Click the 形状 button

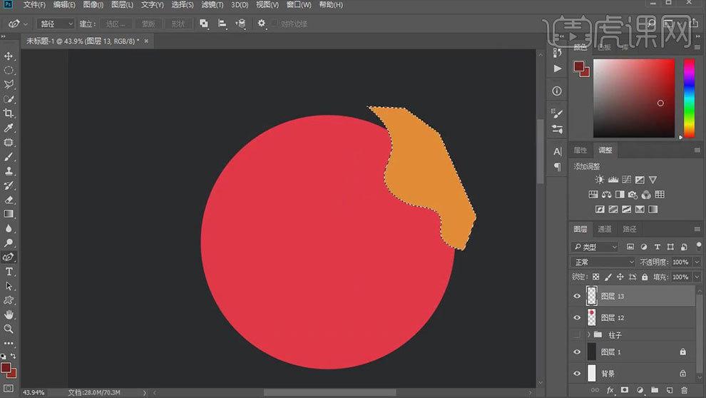coord(178,24)
